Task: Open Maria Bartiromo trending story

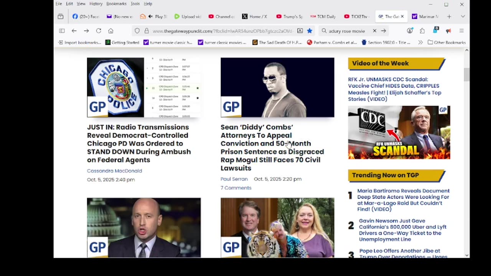Action: coord(404,200)
